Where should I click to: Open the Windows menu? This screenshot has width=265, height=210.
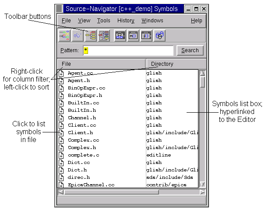pos(152,21)
